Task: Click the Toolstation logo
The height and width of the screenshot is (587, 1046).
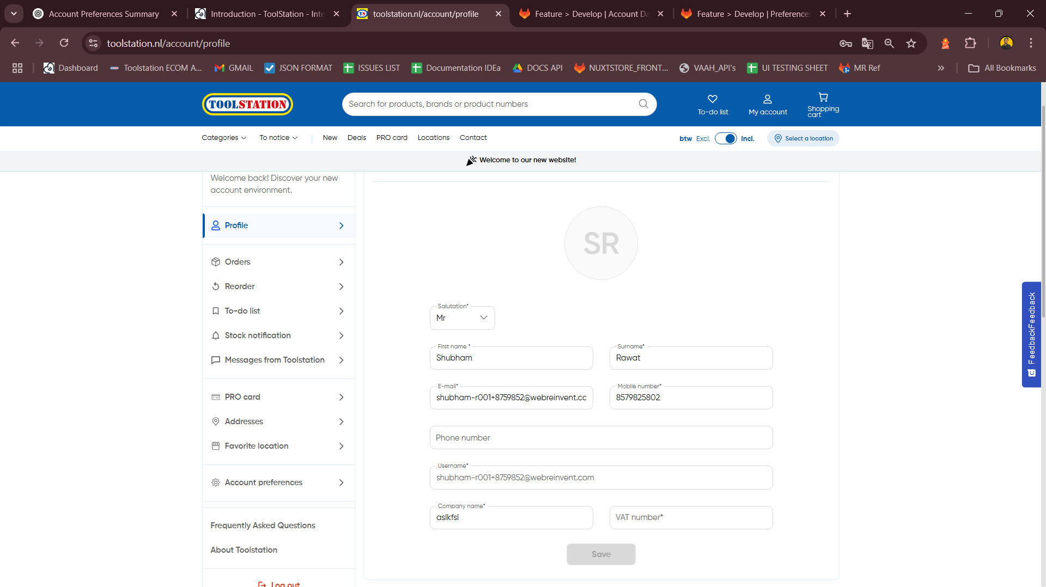Action: click(x=247, y=104)
